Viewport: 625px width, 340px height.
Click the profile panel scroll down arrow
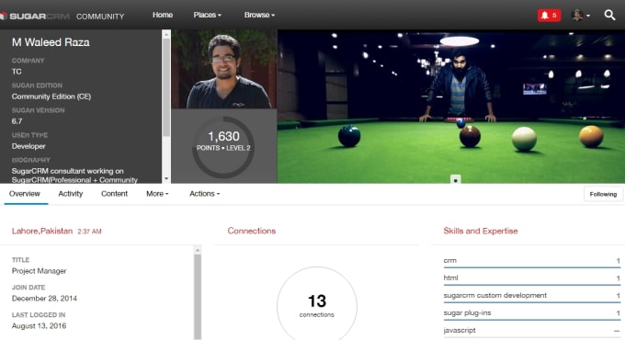(x=166, y=179)
